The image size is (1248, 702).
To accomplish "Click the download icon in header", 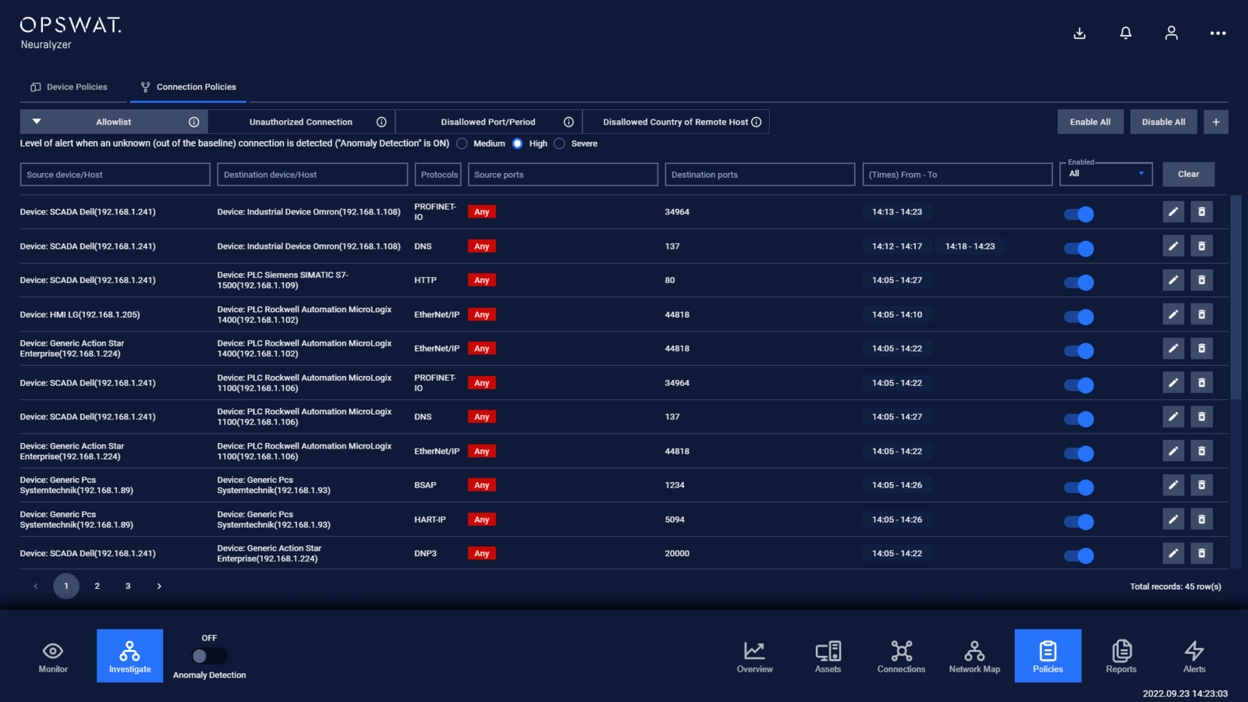I will [1080, 33].
